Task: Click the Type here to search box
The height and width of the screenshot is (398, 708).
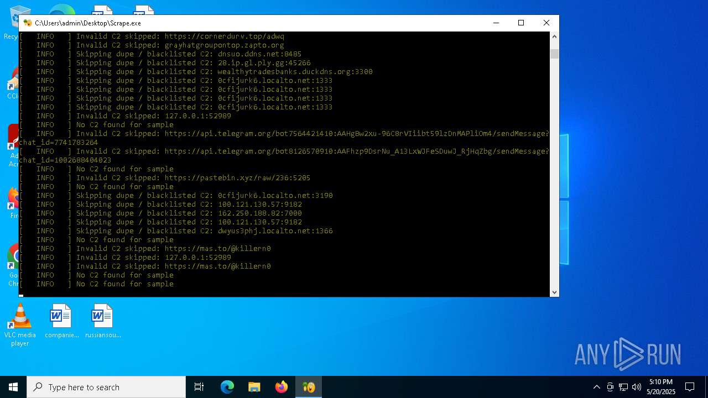Action: pos(106,387)
